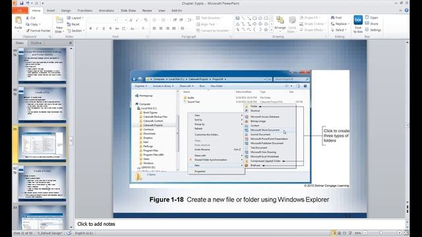Click the Find button in Editing
Image resolution: width=422 pixels, height=237 pixels.
(x=336, y=18)
